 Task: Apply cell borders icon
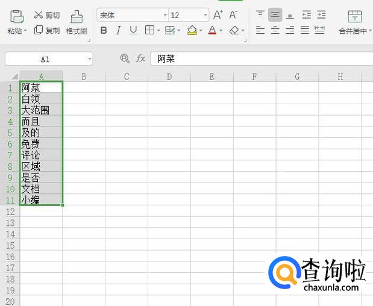tap(149, 31)
